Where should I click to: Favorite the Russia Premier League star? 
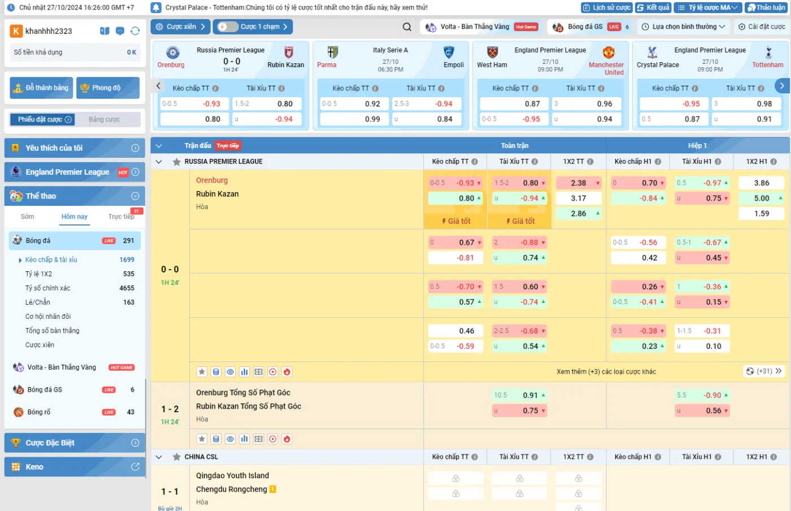click(177, 162)
